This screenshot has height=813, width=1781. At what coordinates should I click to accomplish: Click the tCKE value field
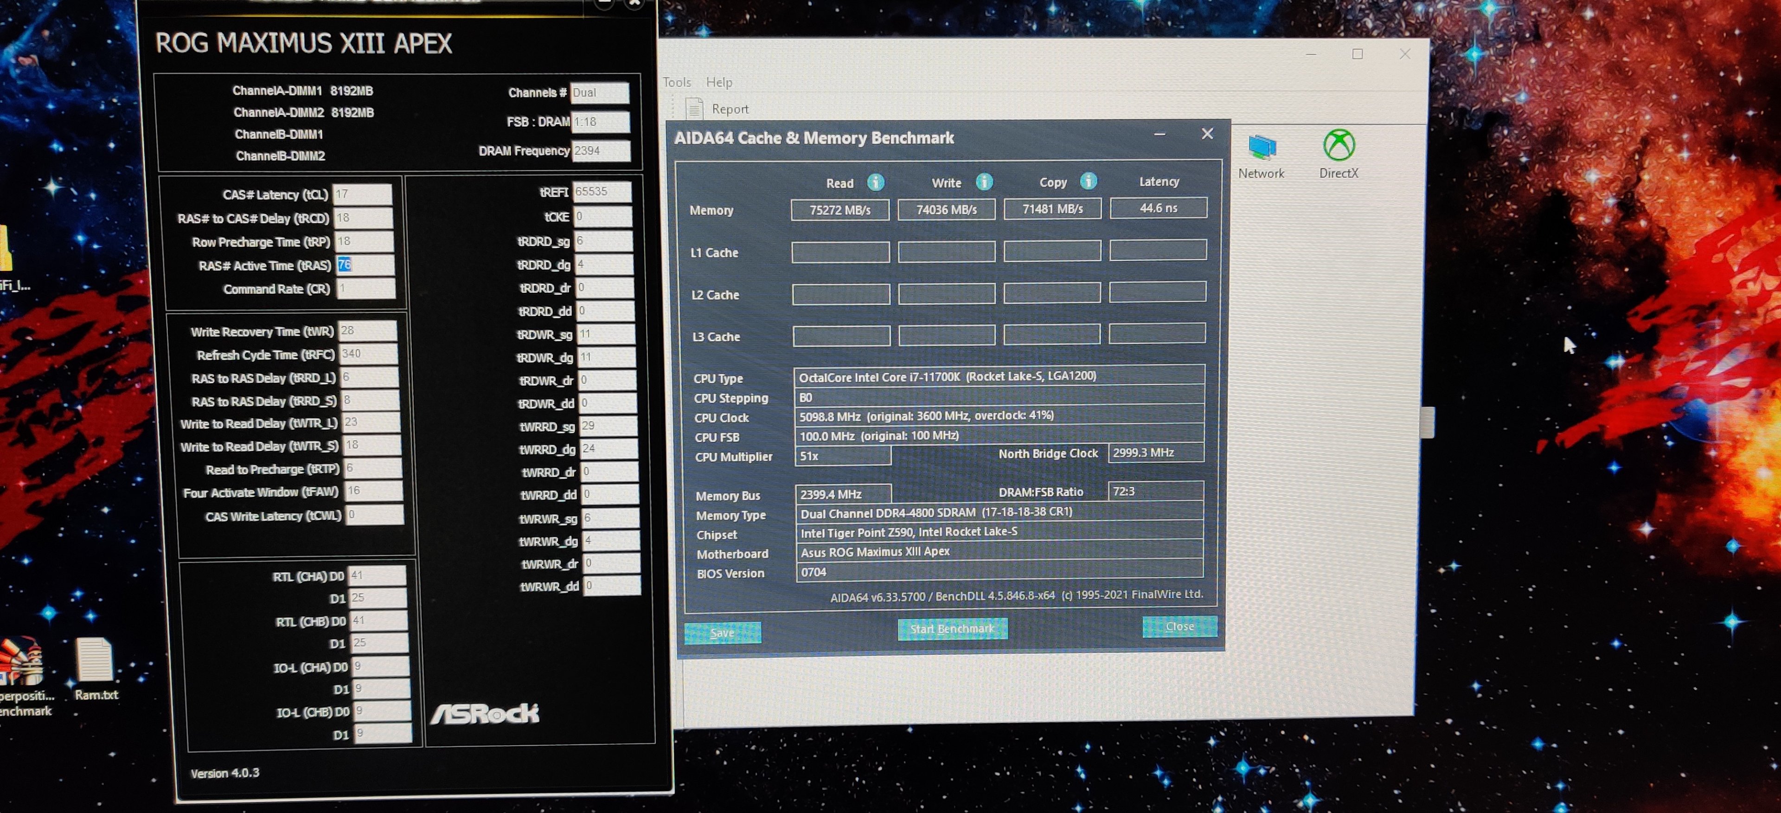pos(603,217)
